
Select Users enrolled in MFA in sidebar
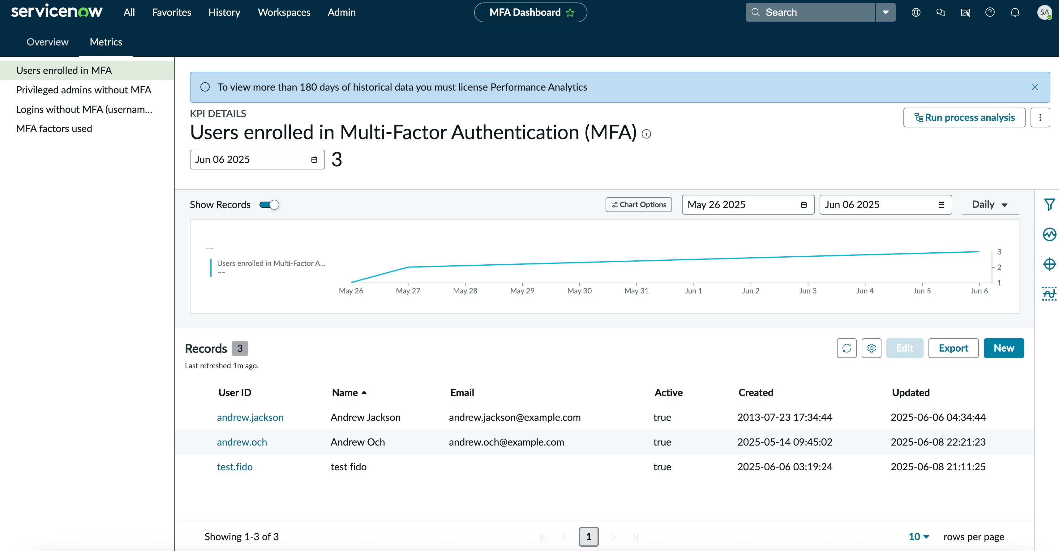tap(87, 70)
